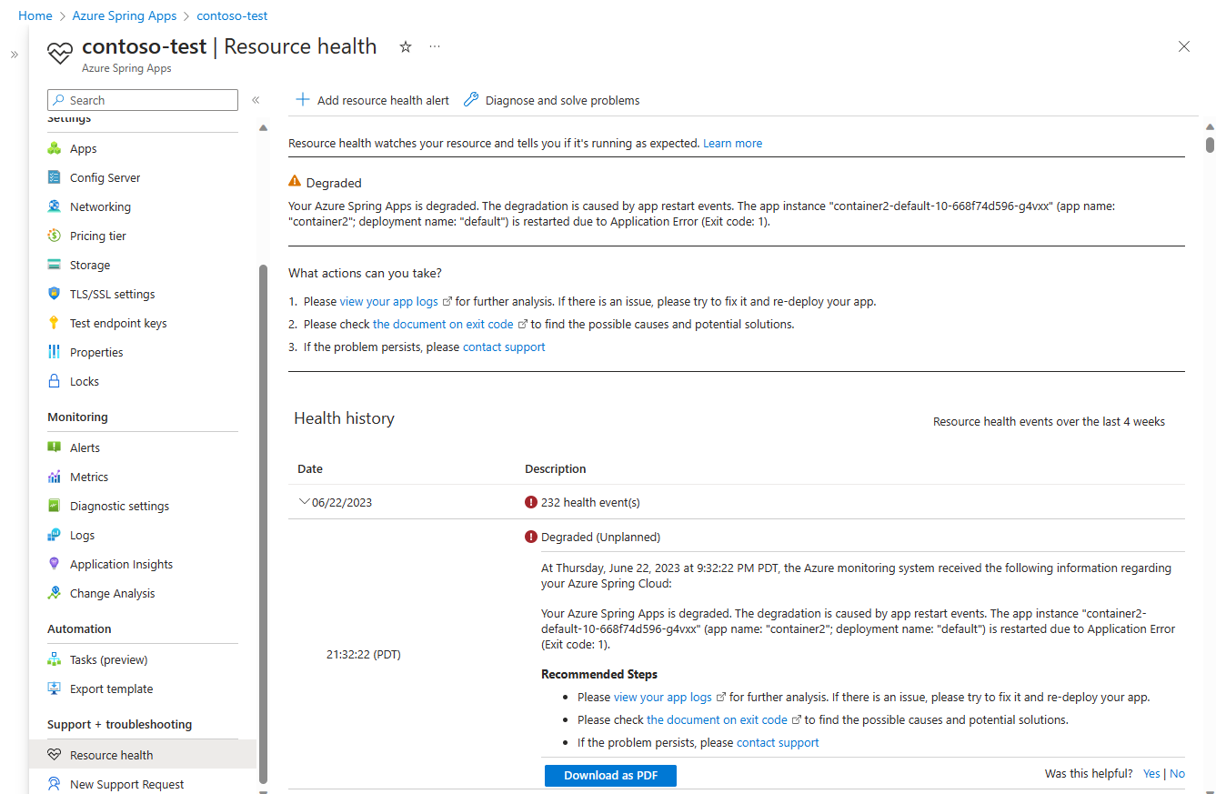Click the Locks padlock icon
The width and height of the screenshot is (1216, 794).
click(x=55, y=381)
